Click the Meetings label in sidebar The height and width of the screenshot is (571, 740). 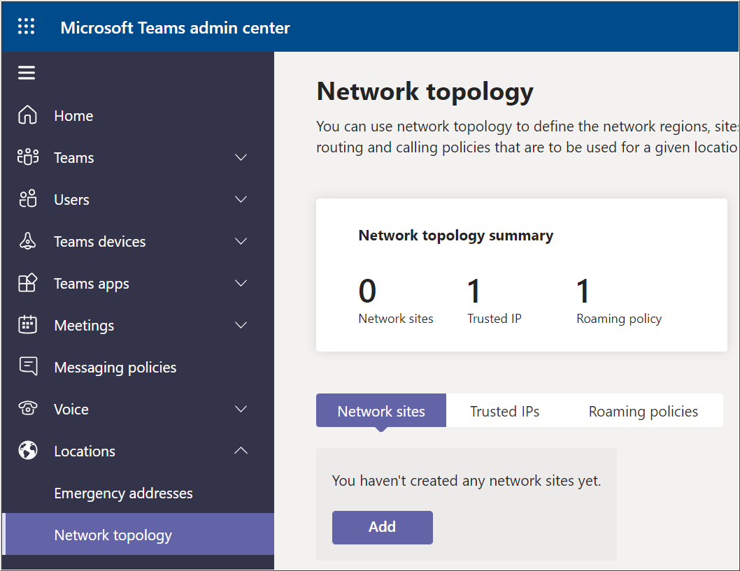point(85,326)
